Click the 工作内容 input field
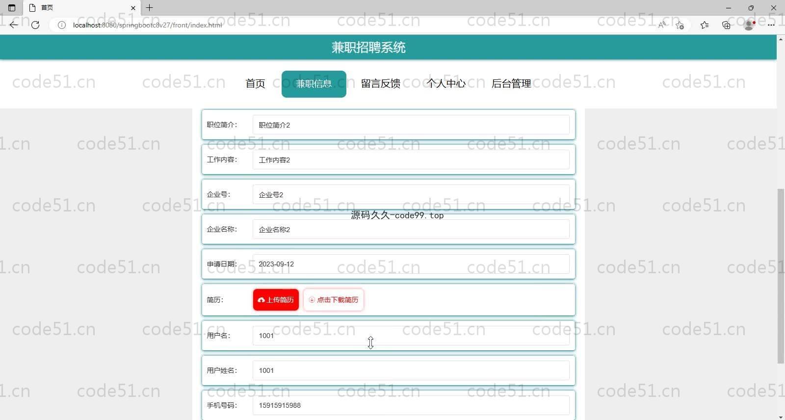Image resolution: width=785 pixels, height=420 pixels. click(411, 159)
